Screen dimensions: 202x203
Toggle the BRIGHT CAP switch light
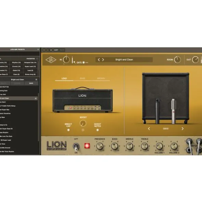(x=68, y=130)
